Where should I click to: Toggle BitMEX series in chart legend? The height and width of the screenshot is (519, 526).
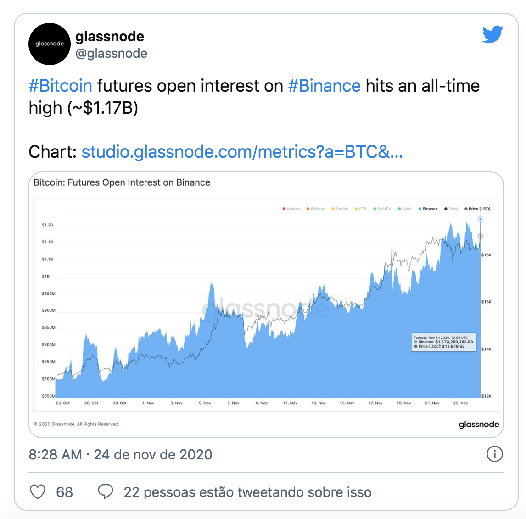click(382, 209)
